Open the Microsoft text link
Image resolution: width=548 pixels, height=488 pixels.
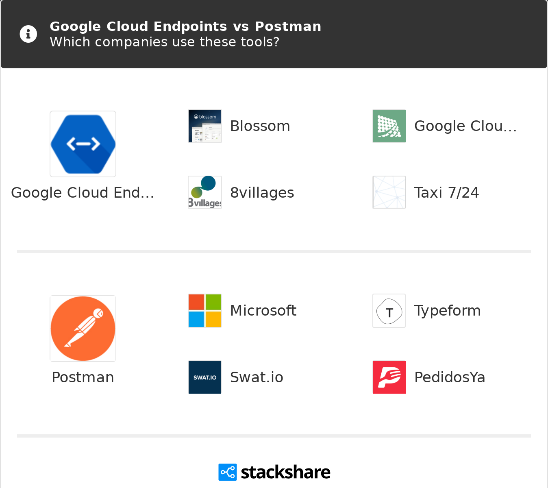point(263,311)
